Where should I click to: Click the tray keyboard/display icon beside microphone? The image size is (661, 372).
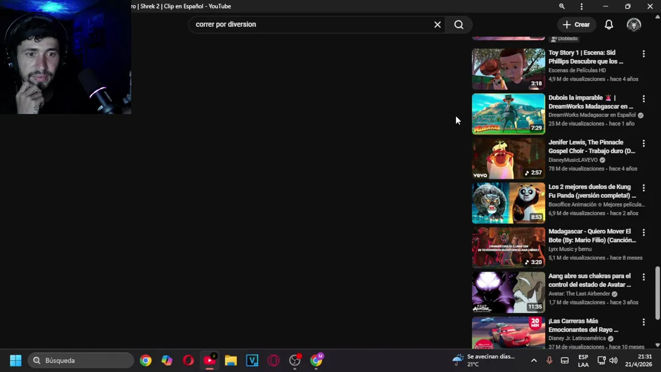pyautogui.click(x=565, y=361)
